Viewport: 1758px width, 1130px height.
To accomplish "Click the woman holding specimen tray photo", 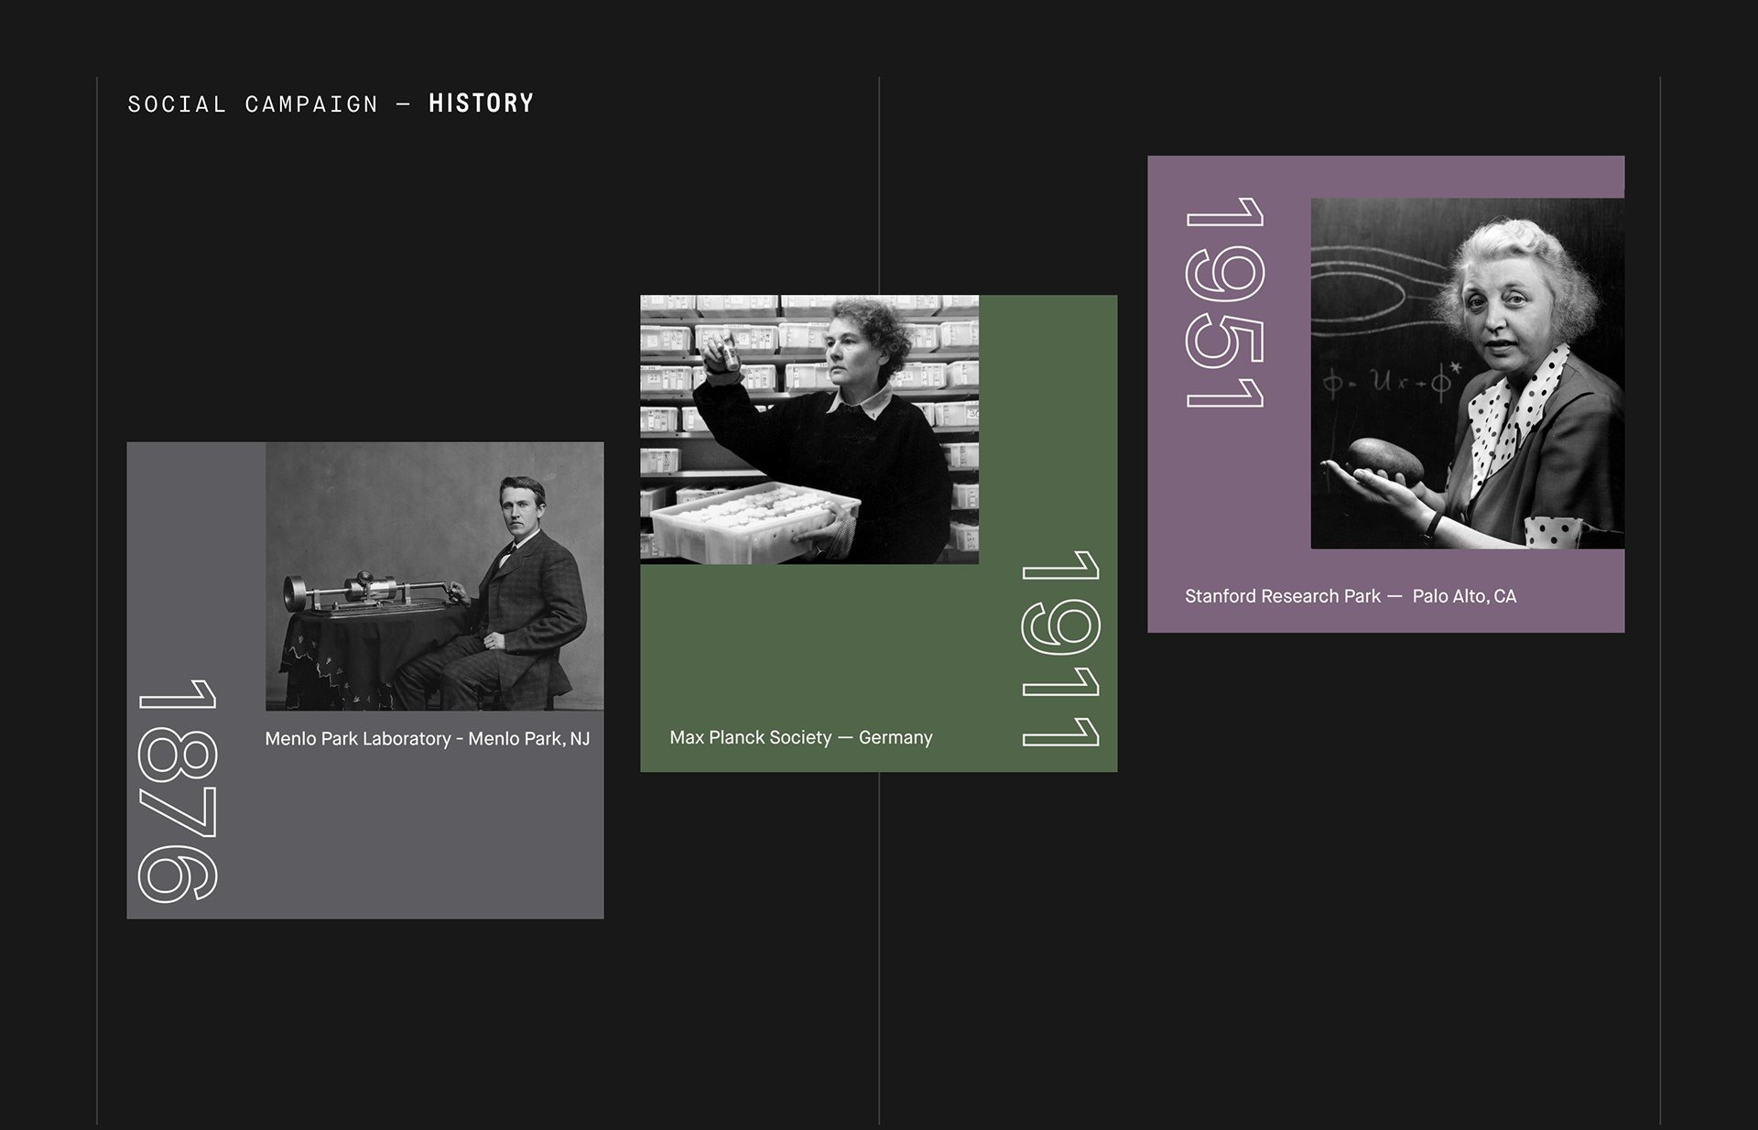I will [x=808, y=429].
